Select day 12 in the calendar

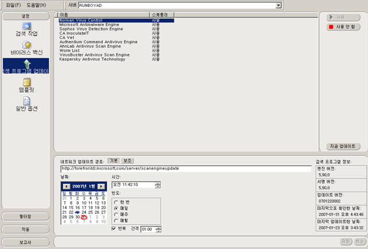tap(97, 203)
